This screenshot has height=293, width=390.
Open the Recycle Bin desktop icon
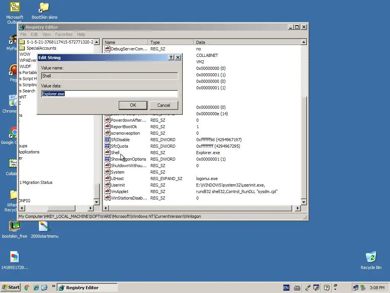pyautogui.click(x=371, y=260)
